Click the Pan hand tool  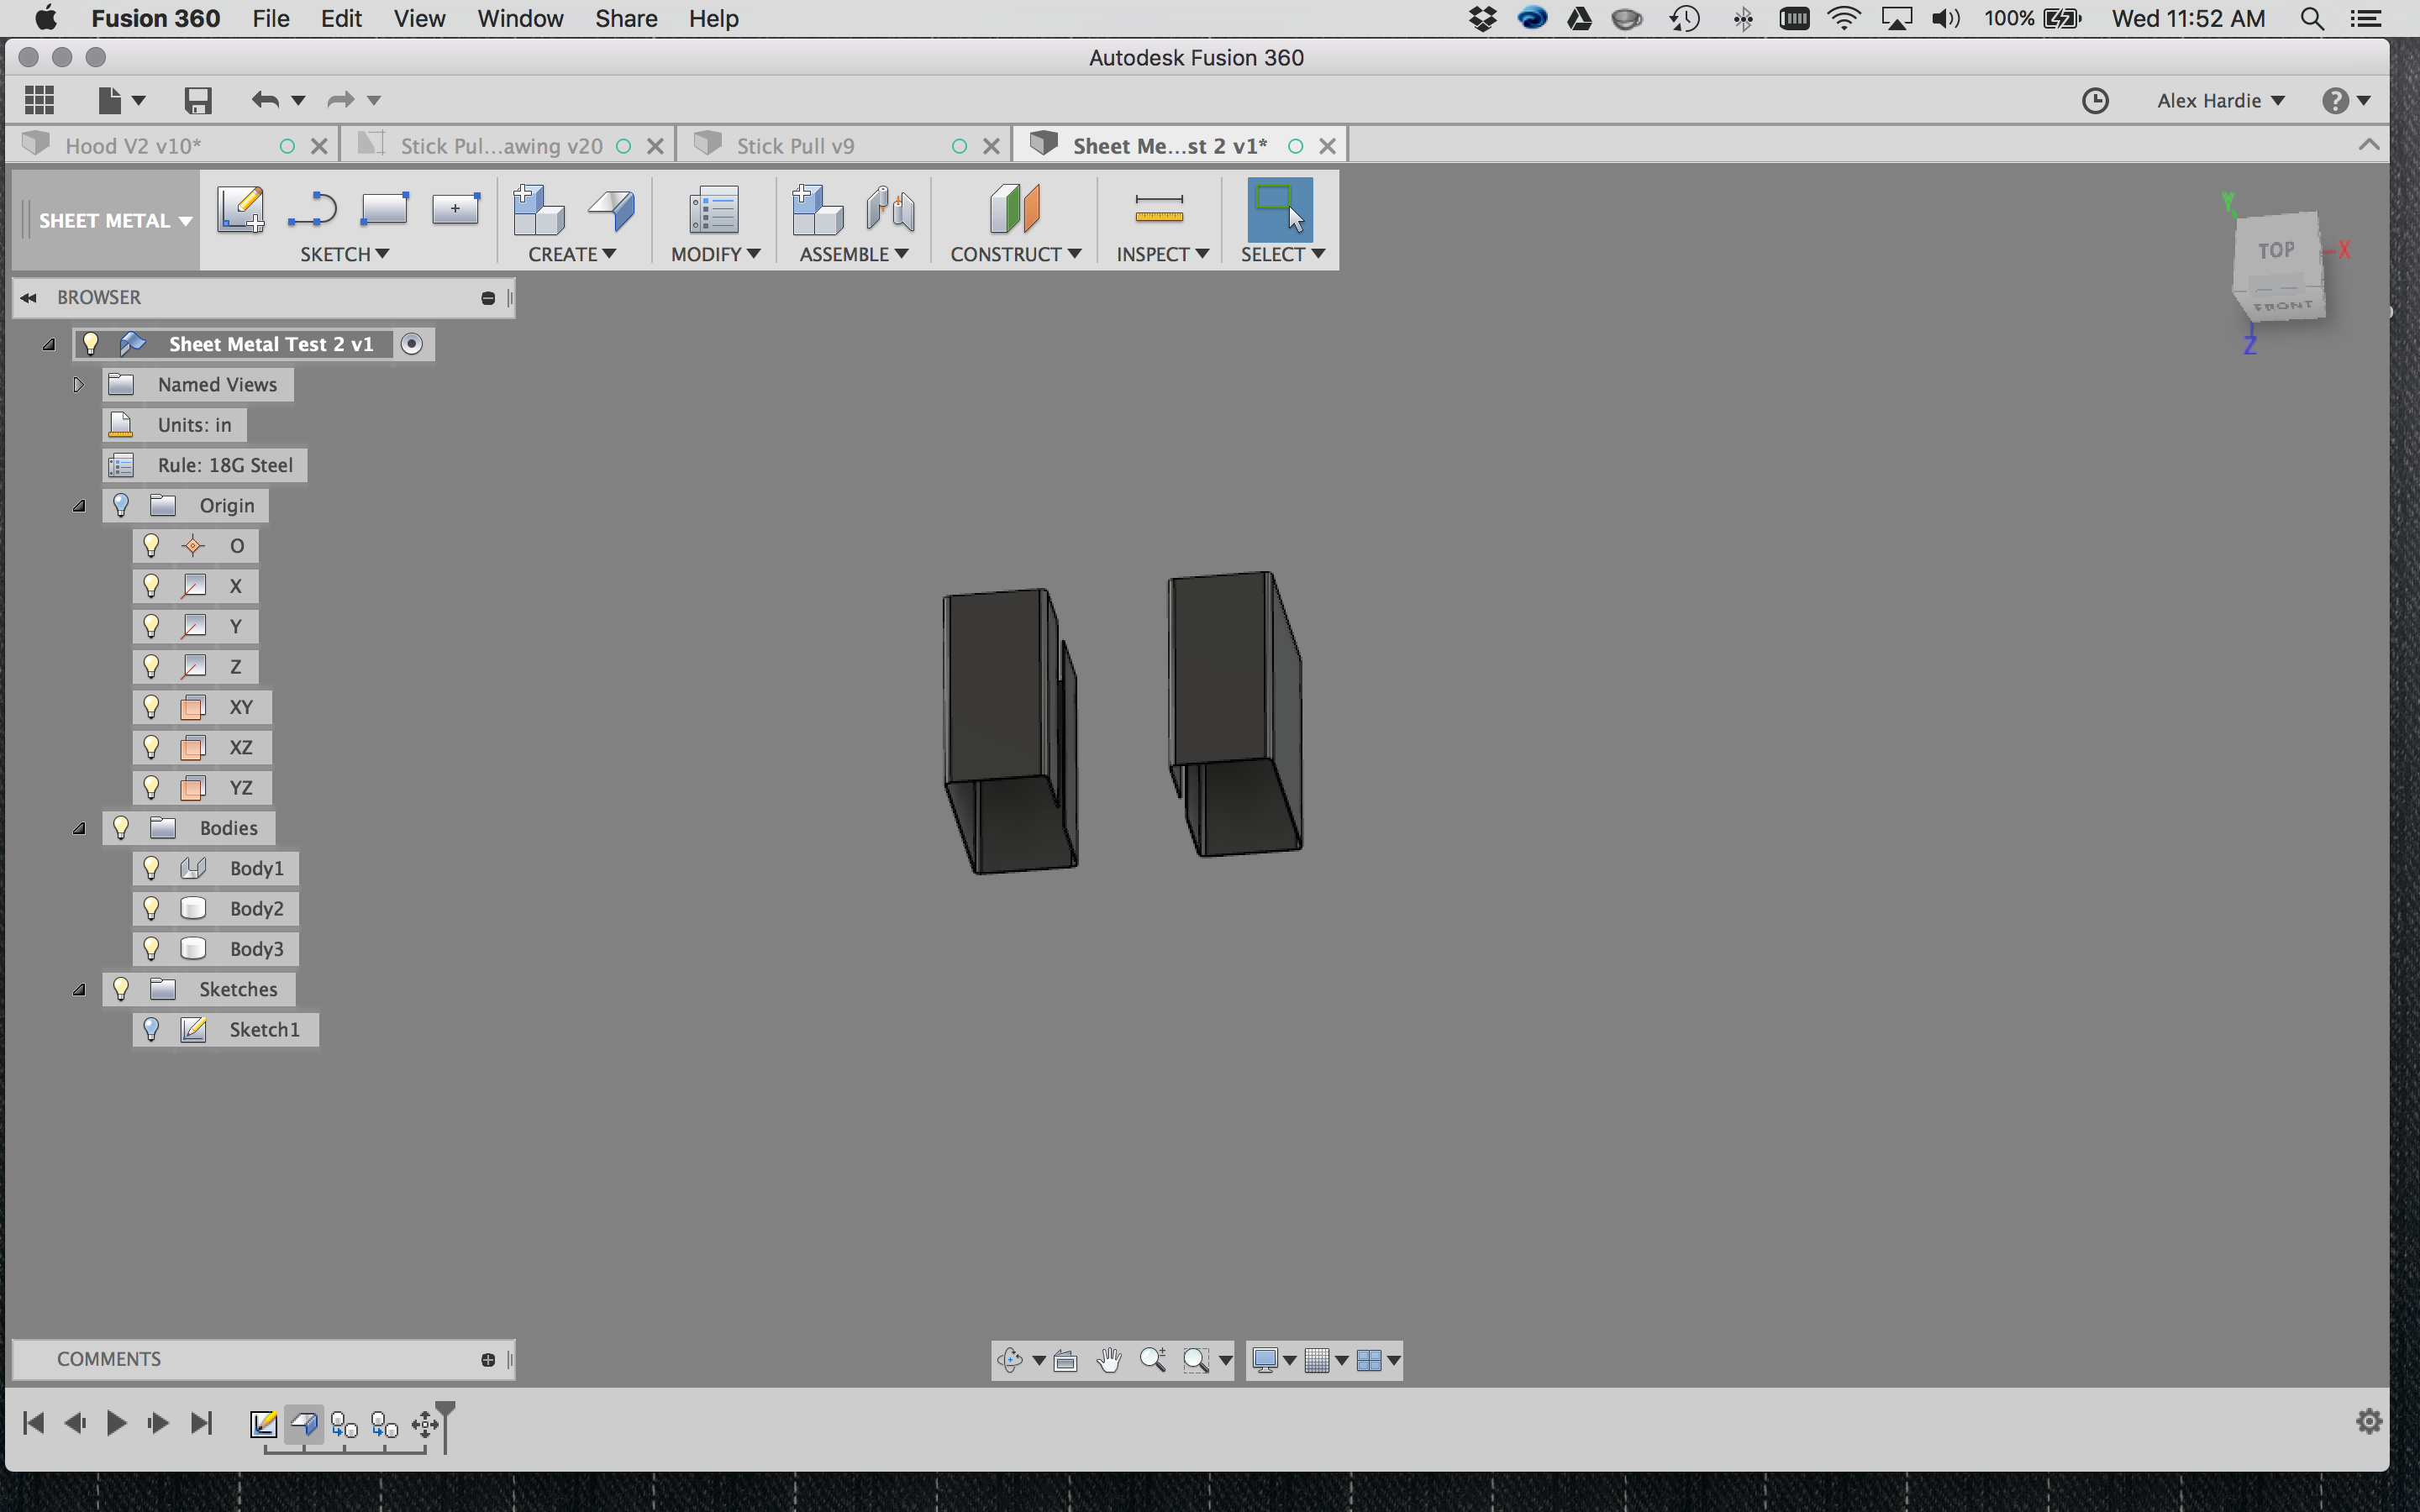point(1109,1360)
